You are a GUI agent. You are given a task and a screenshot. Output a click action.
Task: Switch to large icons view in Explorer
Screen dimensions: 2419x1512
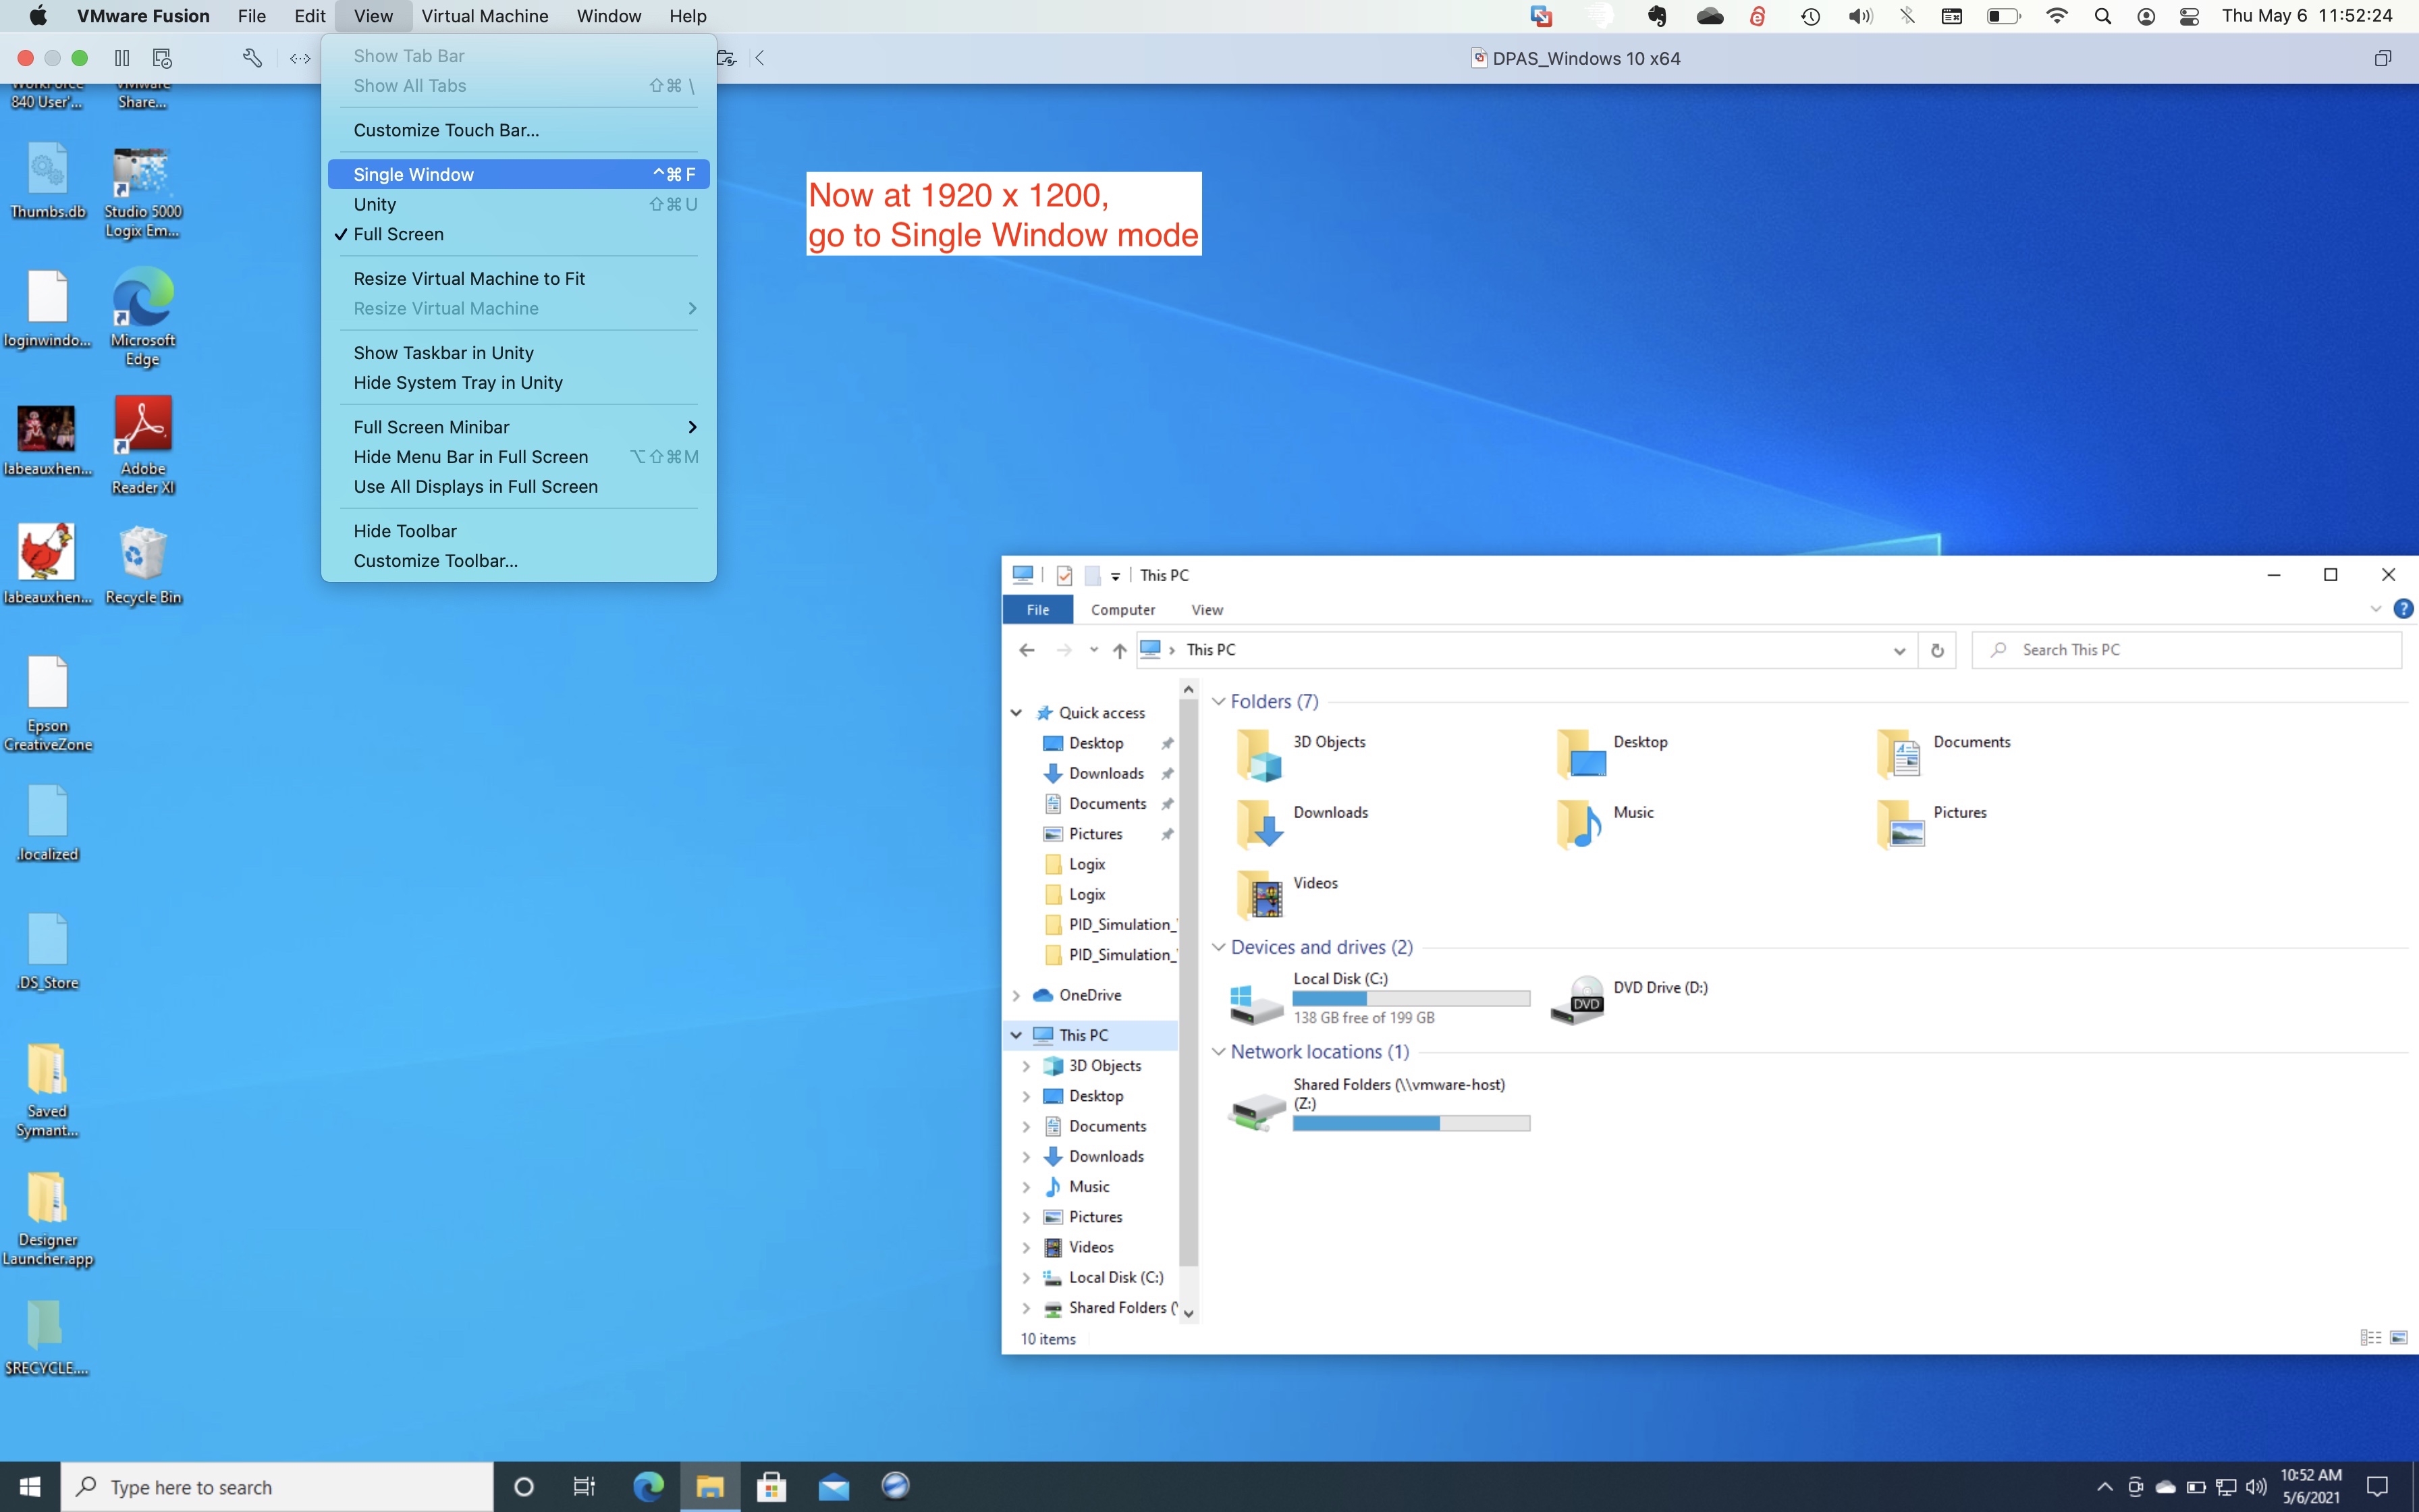[2398, 1338]
